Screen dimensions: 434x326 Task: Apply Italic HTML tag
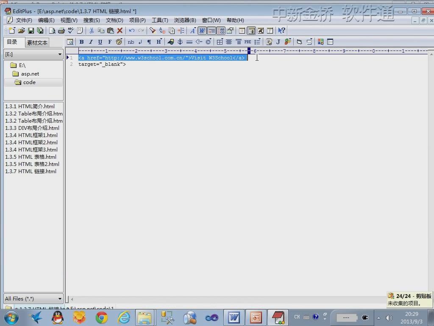[x=91, y=42]
